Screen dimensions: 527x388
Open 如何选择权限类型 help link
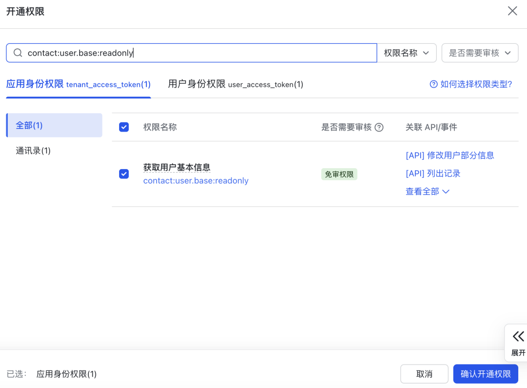[470, 84]
